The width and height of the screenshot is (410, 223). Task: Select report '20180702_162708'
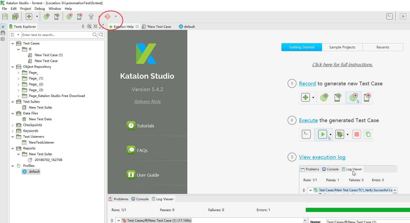tap(48, 160)
